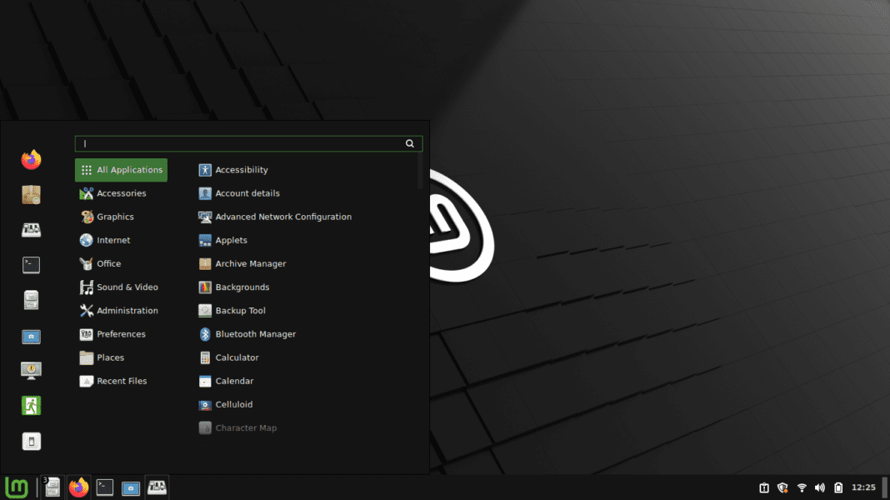This screenshot has width=890, height=500.
Task: Open the Administration category
Action: coord(126,310)
